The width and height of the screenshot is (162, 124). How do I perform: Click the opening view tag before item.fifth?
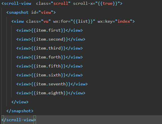tap(24, 66)
